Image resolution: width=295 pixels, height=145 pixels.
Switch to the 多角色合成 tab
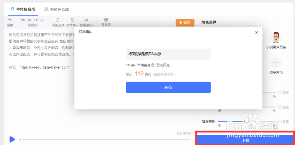(x=56, y=9)
